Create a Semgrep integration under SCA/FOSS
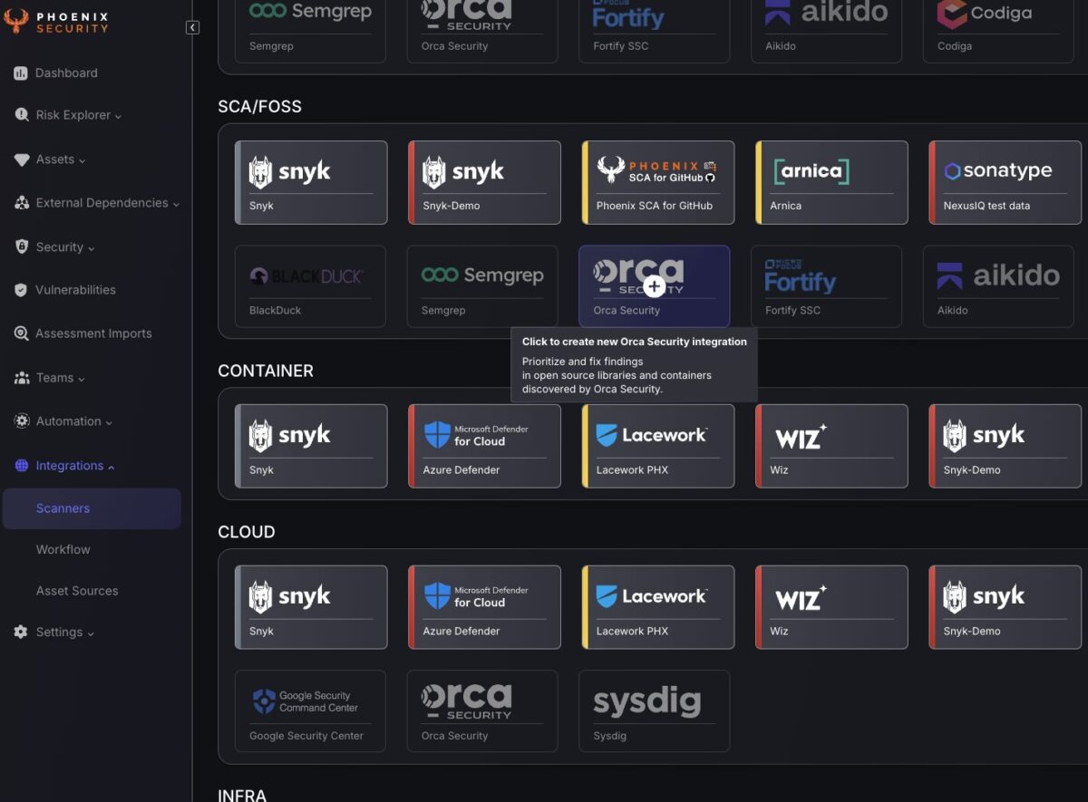The width and height of the screenshot is (1088, 802). (x=482, y=286)
